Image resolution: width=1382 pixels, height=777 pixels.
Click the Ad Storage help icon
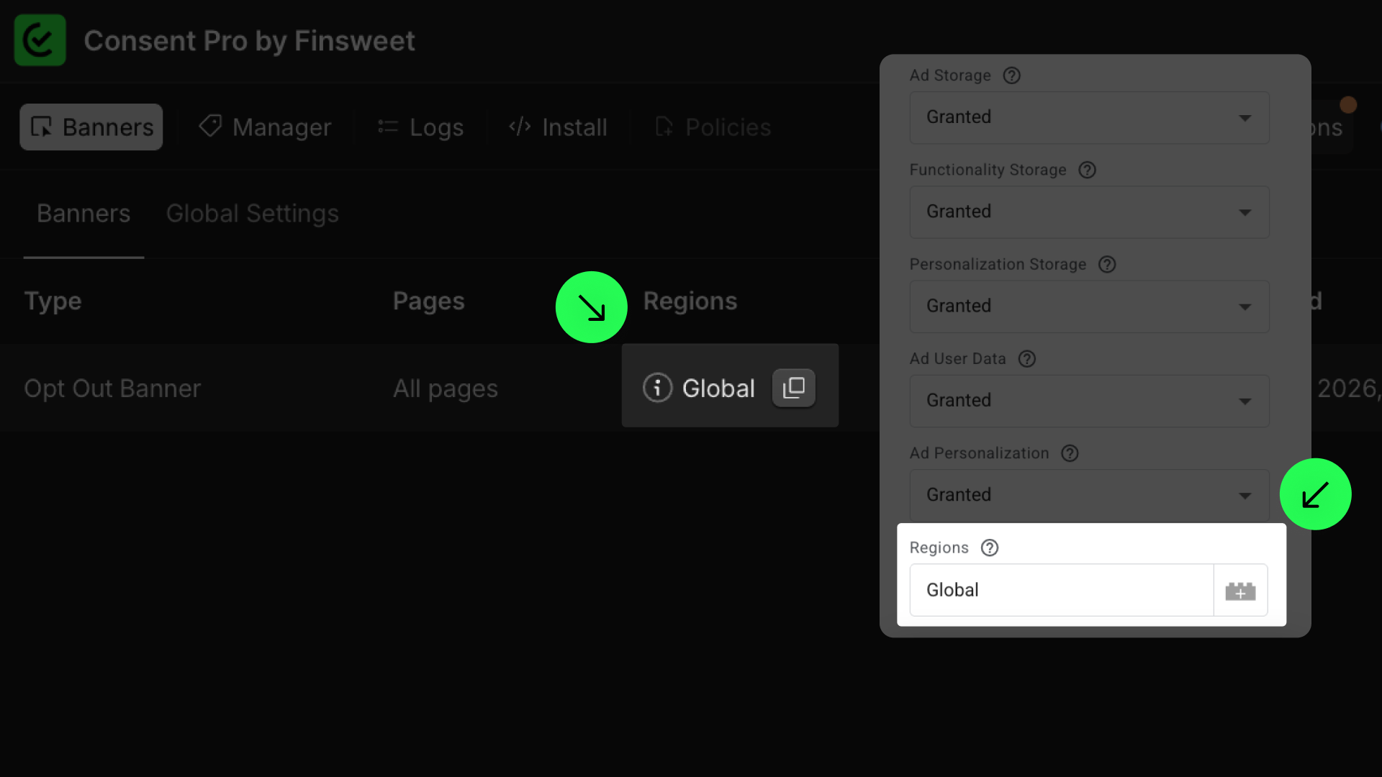1011,76
